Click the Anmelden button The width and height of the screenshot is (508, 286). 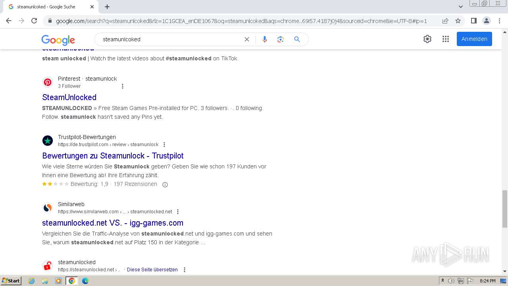(474, 39)
